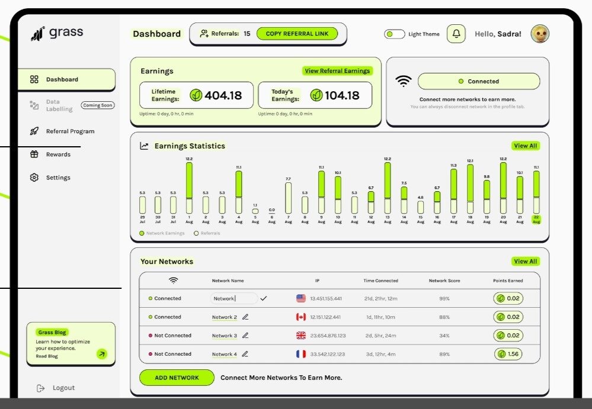
Task: Click IP 12.151.122.441
Action: click(325, 317)
